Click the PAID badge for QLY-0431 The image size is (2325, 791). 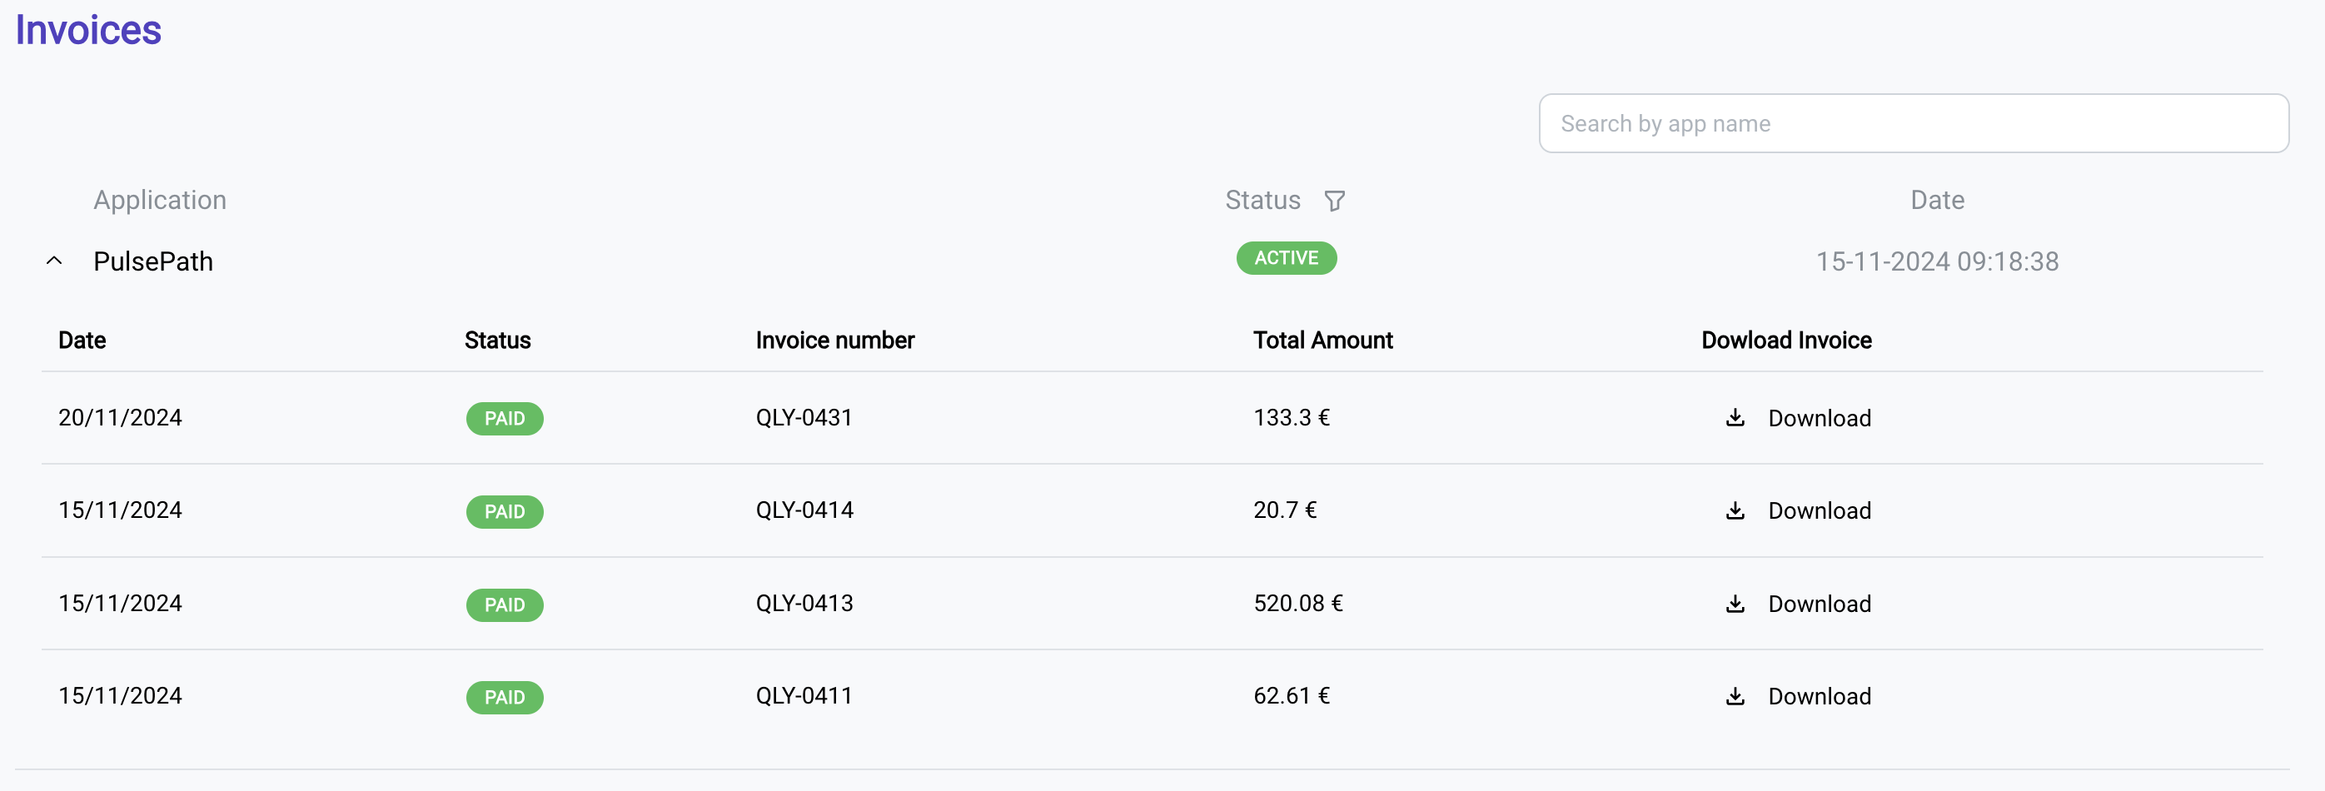(505, 419)
